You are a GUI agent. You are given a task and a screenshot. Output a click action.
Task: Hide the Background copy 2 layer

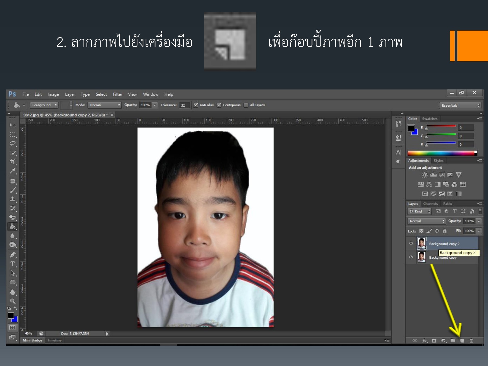pos(411,243)
